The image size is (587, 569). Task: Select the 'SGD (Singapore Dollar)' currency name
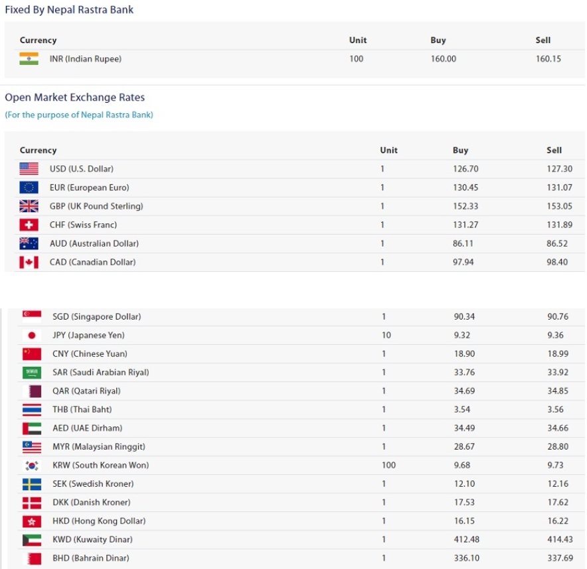click(97, 316)
